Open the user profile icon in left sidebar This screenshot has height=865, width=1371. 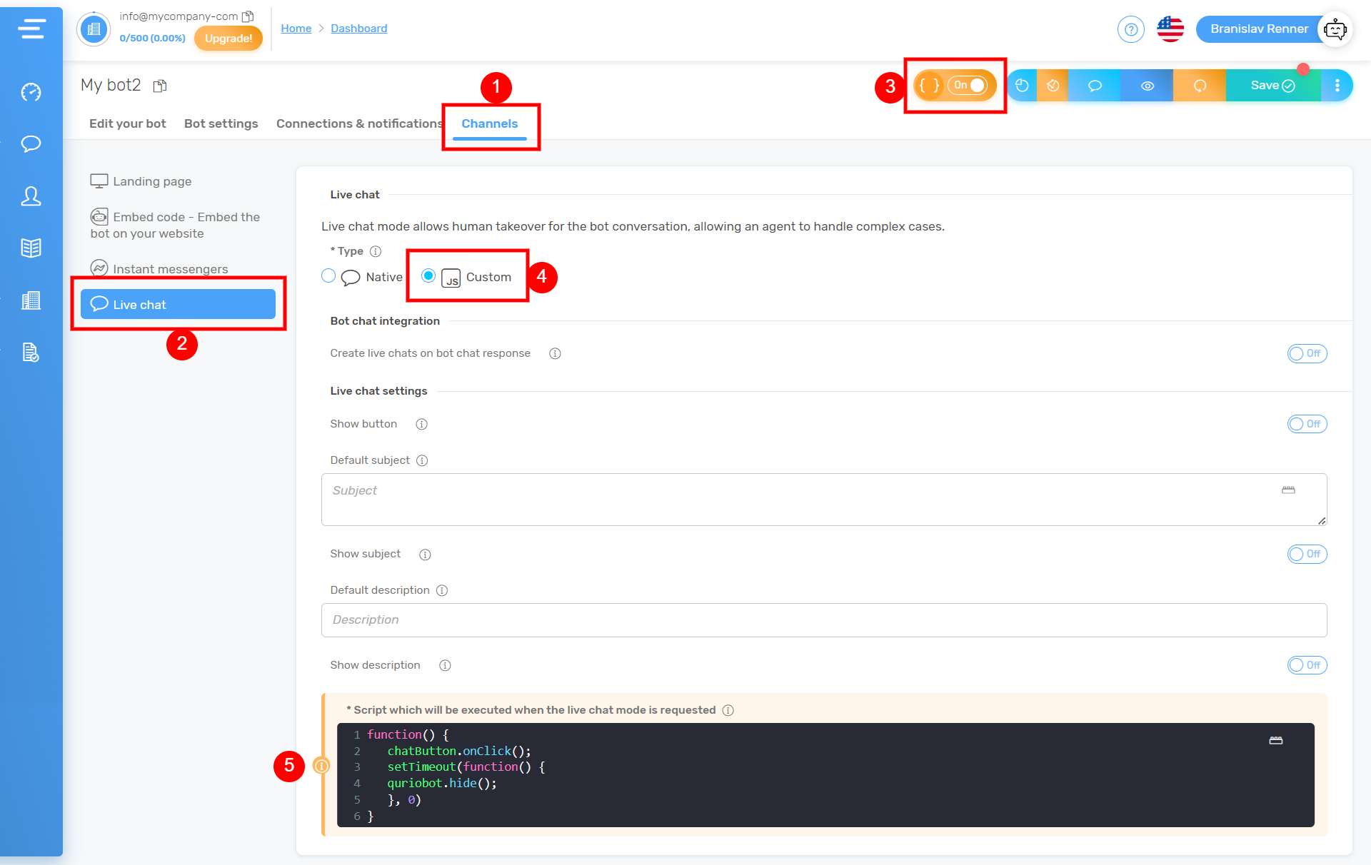[31, 196]
